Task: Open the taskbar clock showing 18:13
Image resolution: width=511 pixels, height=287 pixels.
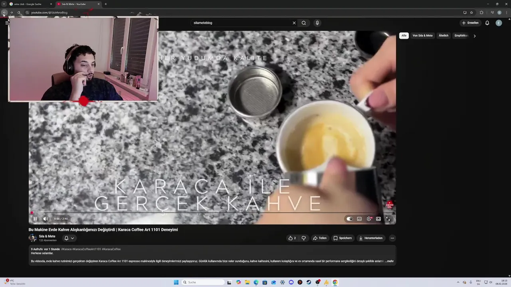Action: [x=501, y=282]
